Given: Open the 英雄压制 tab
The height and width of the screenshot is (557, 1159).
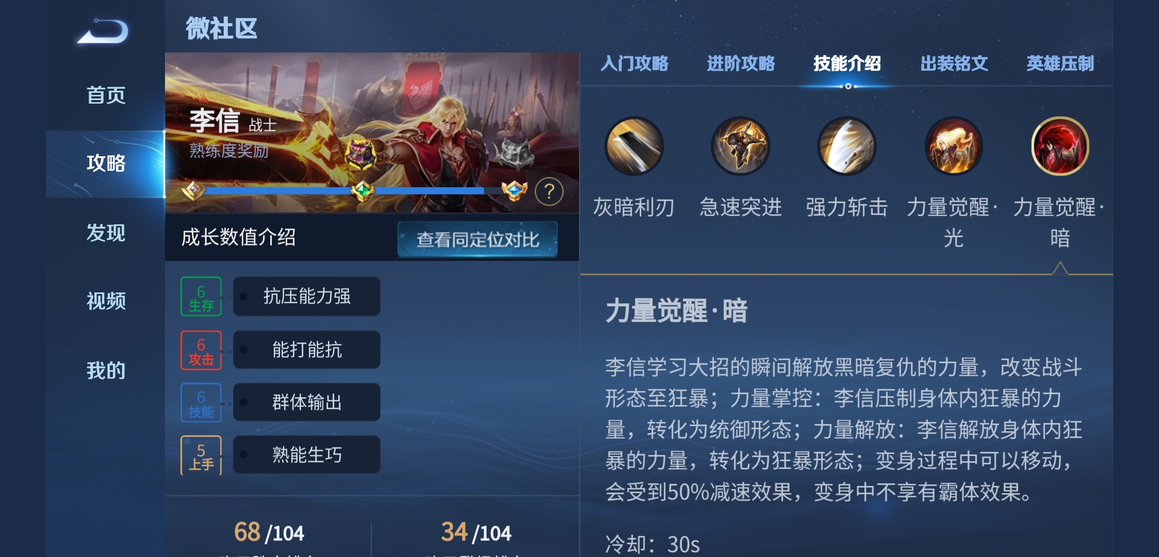Looking at the screenshot, I should pyautogui.click(x=1060, y=63).
